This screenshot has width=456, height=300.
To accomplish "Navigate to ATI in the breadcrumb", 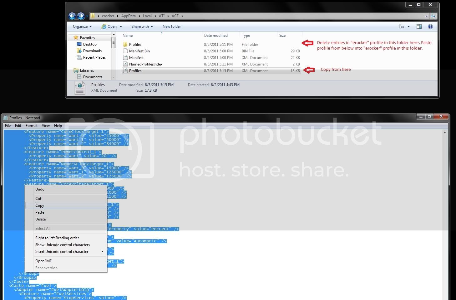I will pyautogui.click(x=161, y=16).
